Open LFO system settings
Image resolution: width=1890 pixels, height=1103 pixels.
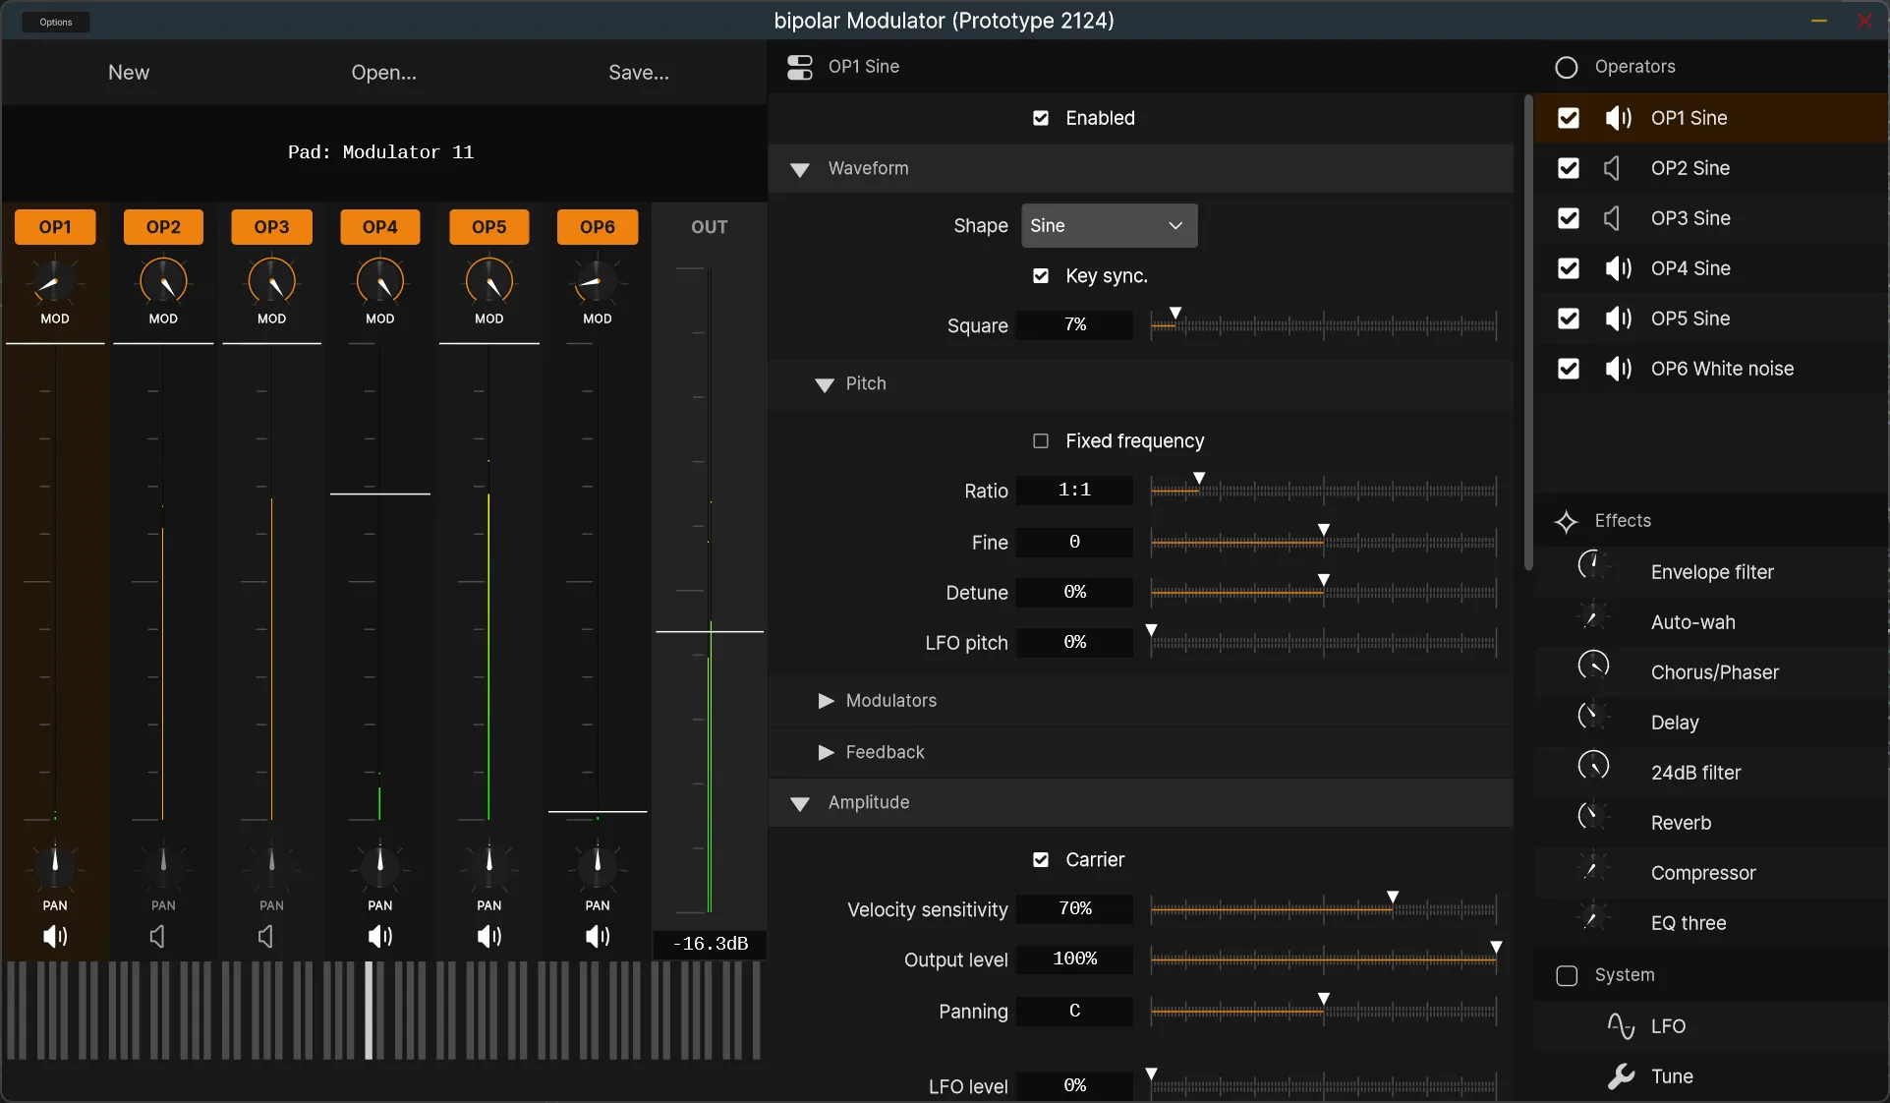[1667, 1026]
